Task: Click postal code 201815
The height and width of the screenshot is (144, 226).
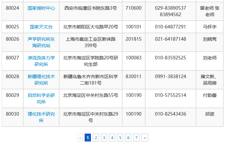Action: click(x=134, y=39)
